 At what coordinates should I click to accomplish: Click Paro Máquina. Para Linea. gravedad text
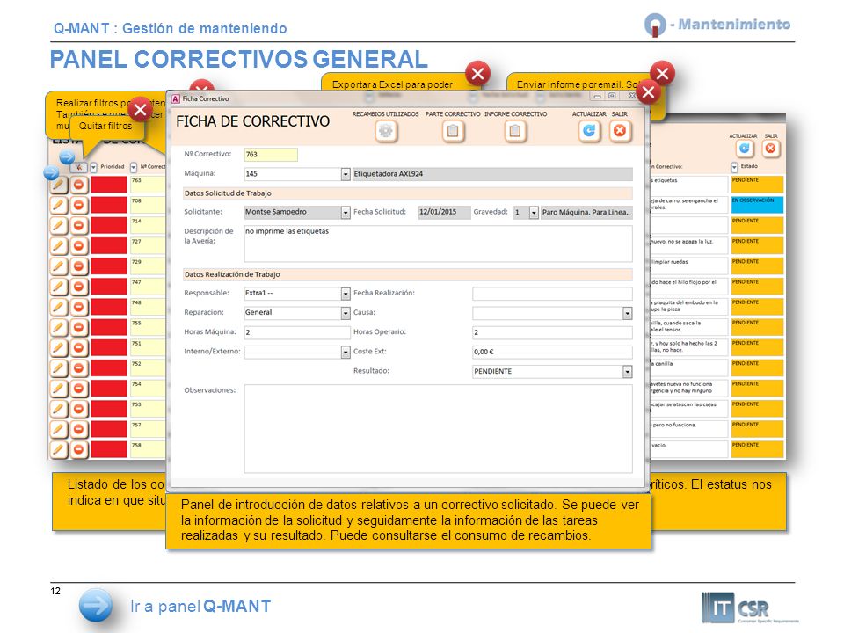pos(586,213)
